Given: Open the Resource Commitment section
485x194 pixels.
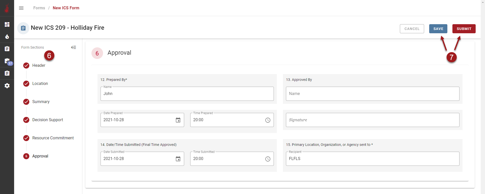Looking at the screenshot, I should pyautogui.click(x=53, y=138).
